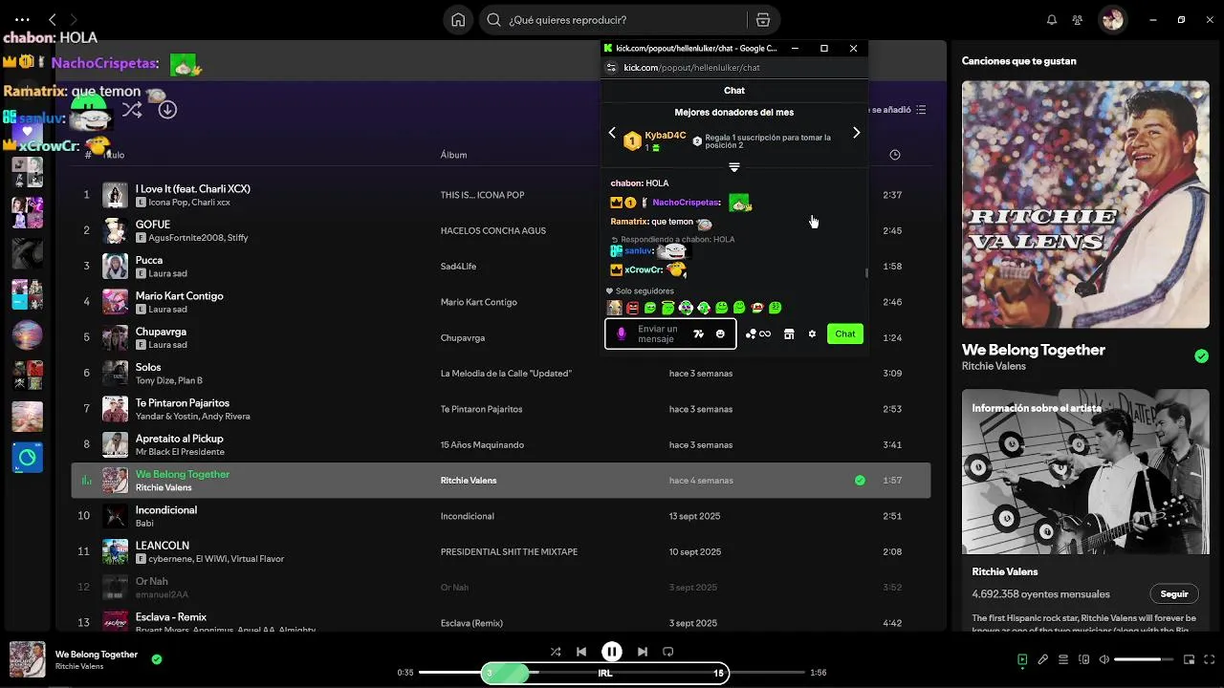Download the playlist with arrow icon

click(x=167, y=110)
